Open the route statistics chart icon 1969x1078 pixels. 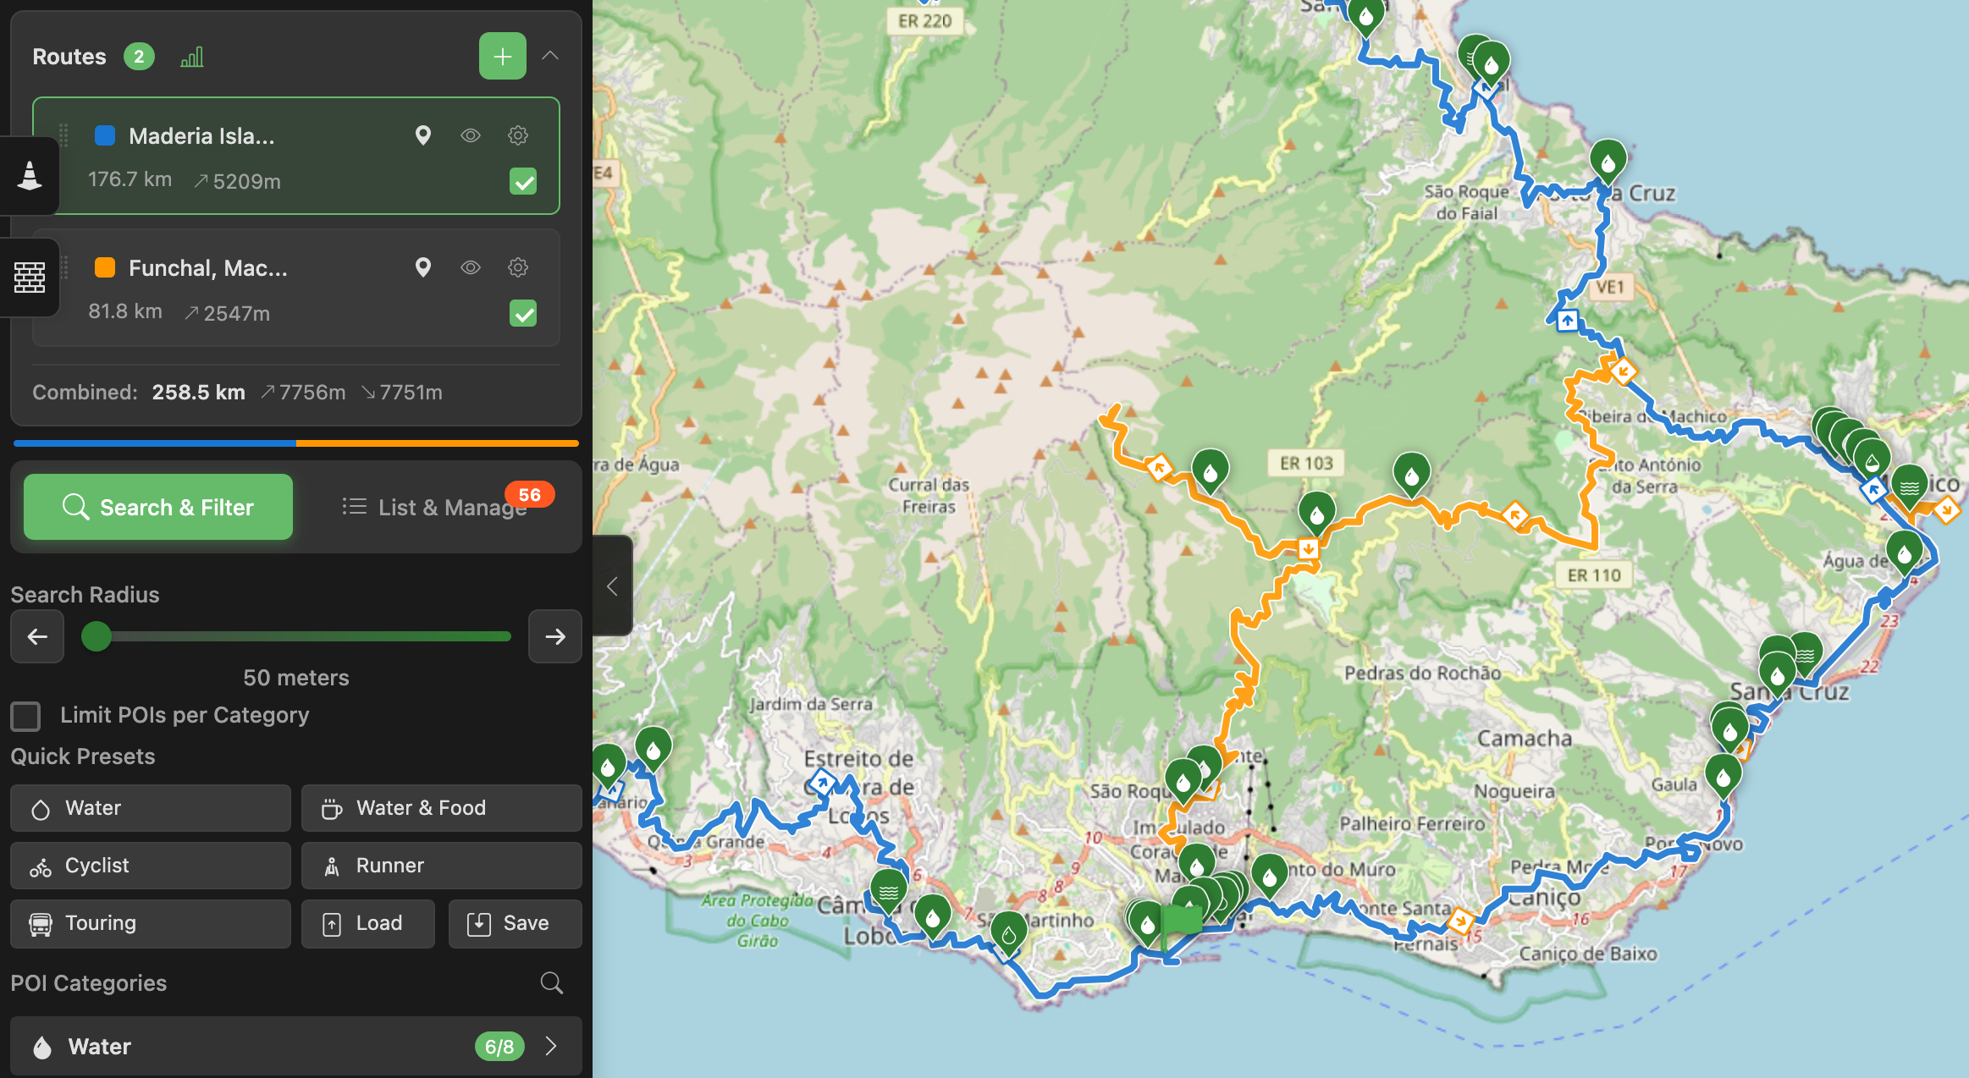192,56
